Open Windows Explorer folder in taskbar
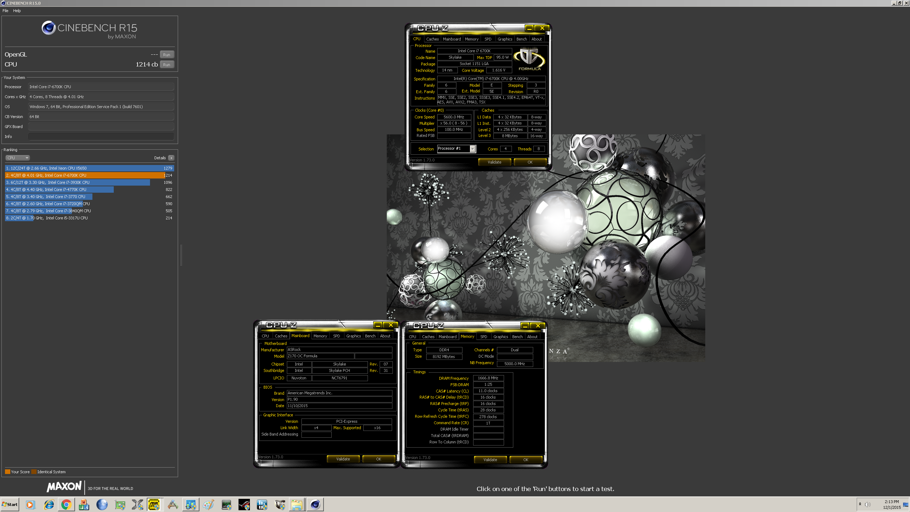 tap(297, 504)
